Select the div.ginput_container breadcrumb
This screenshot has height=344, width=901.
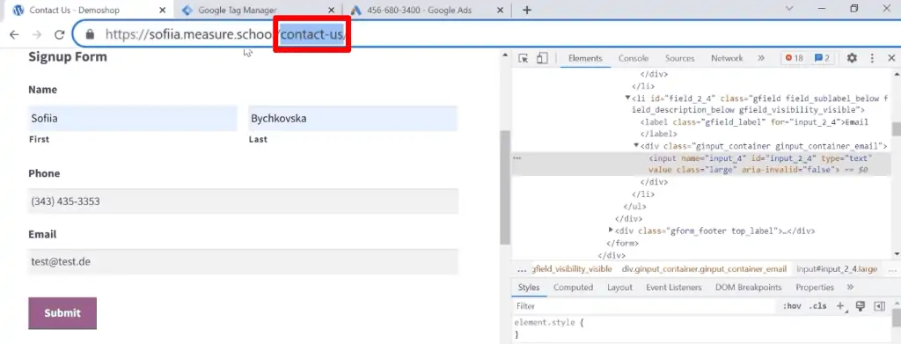[704, 268]
